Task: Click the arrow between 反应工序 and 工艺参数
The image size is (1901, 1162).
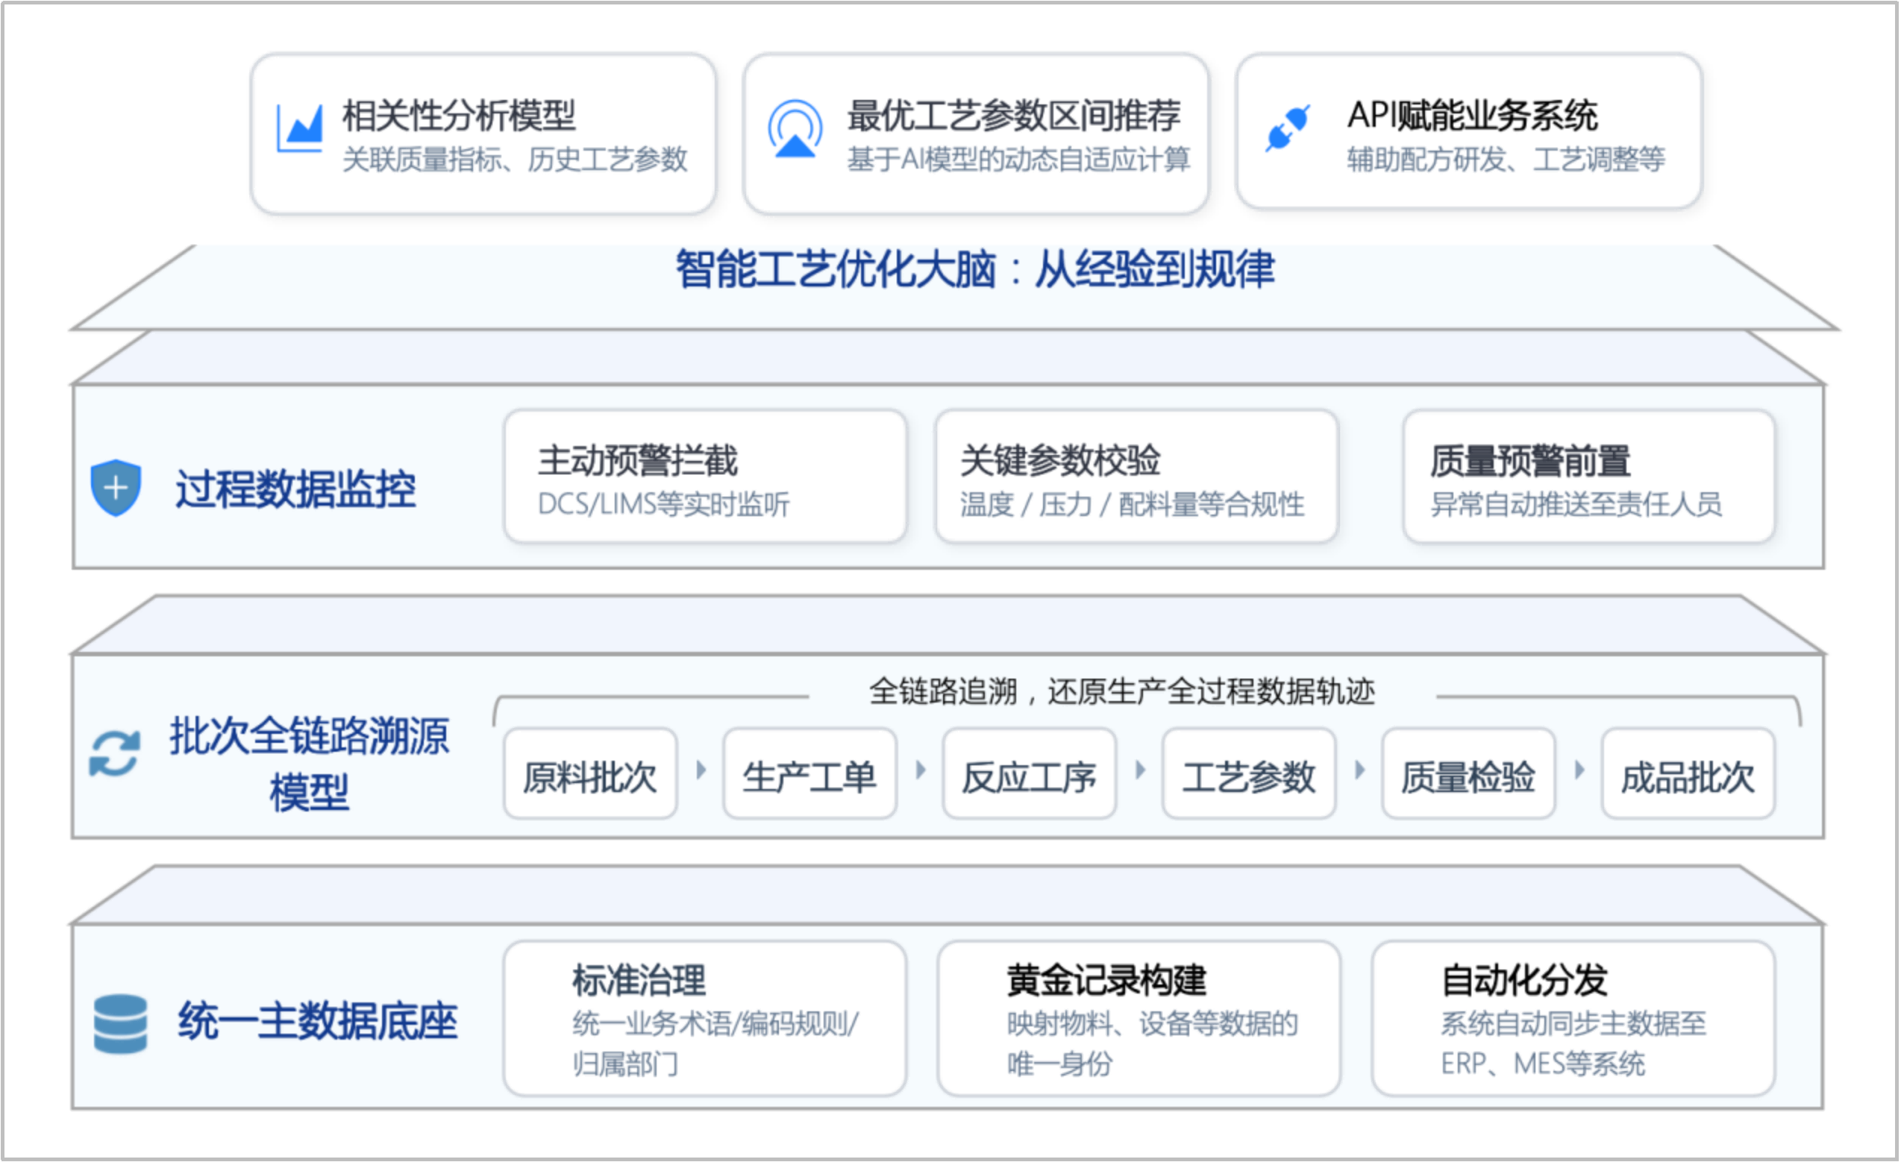Action: click(1139, 773)
